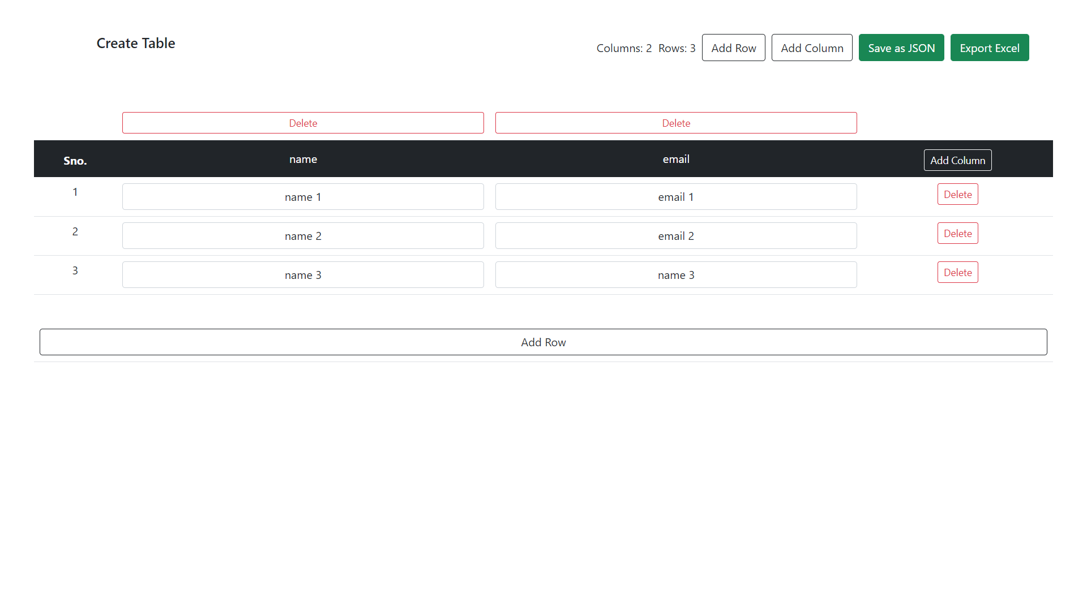1087x611 pixels.
Task: Delete the name column
Action: (x=303, y=123)
